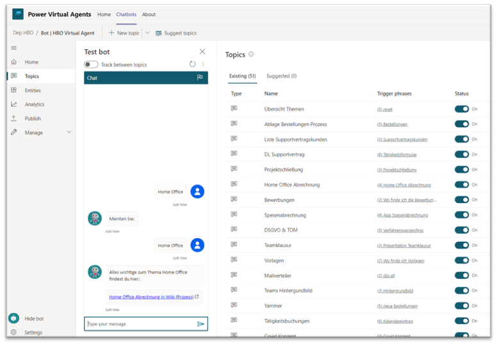
Task: Open Home Office Abrechnung in Wiki link
Action: tap(151, 297)
